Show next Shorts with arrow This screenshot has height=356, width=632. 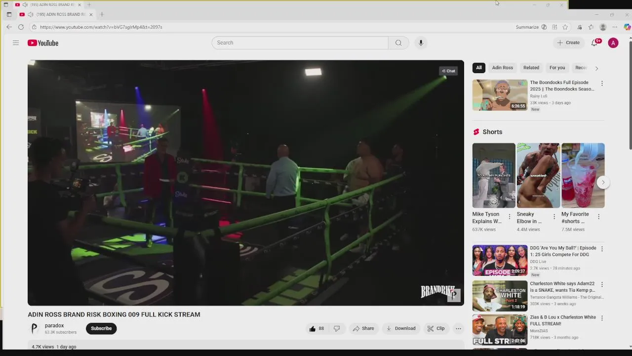click(603, 182)
